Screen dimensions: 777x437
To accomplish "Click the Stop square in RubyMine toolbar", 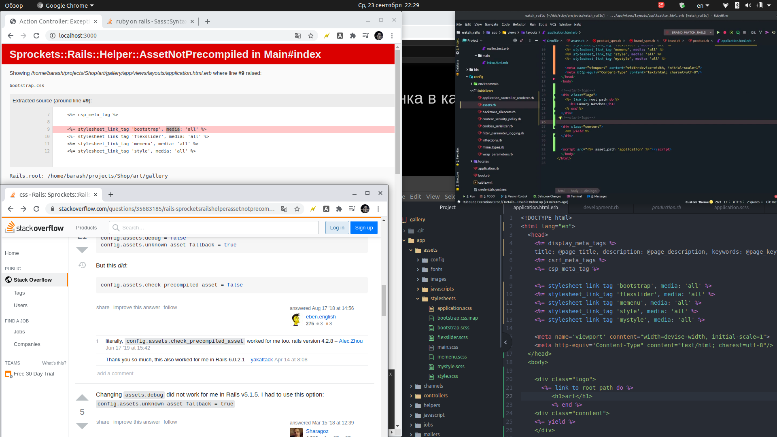I will point(744,32).
